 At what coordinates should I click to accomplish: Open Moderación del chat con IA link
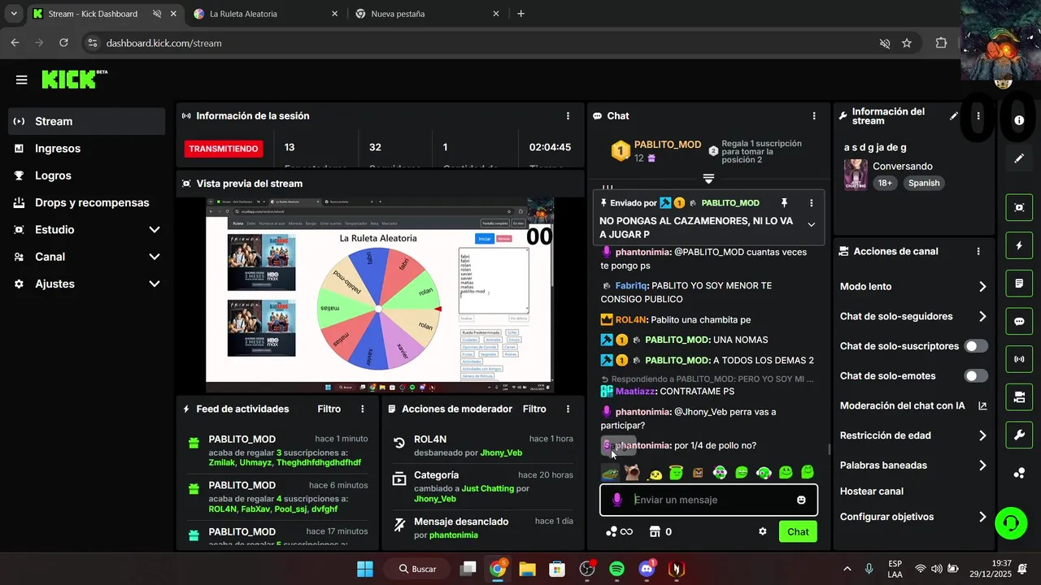pyautogui.click(x=913, y=405)
